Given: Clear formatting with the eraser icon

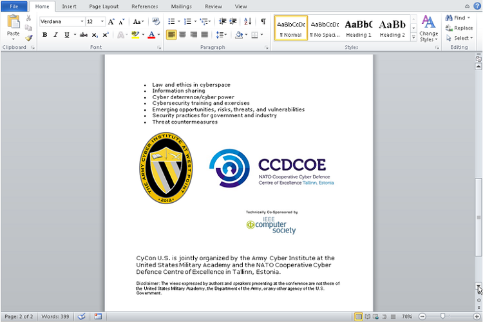Looking at the screenshot, I should pos(156,21).
